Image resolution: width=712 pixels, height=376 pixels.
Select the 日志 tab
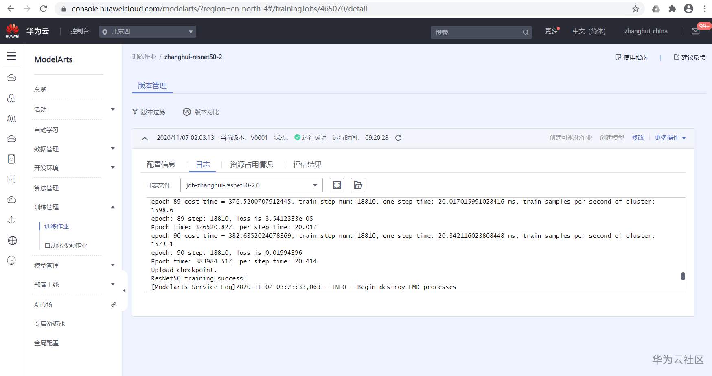coord(203,165)
